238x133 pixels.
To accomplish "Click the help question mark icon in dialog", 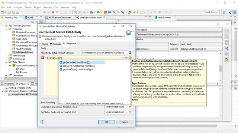I will pos(42,122).
